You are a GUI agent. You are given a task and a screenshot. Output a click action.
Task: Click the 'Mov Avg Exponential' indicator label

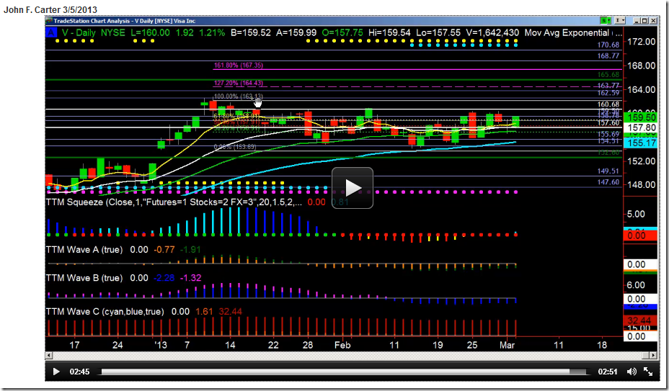(x=567, y=33)
